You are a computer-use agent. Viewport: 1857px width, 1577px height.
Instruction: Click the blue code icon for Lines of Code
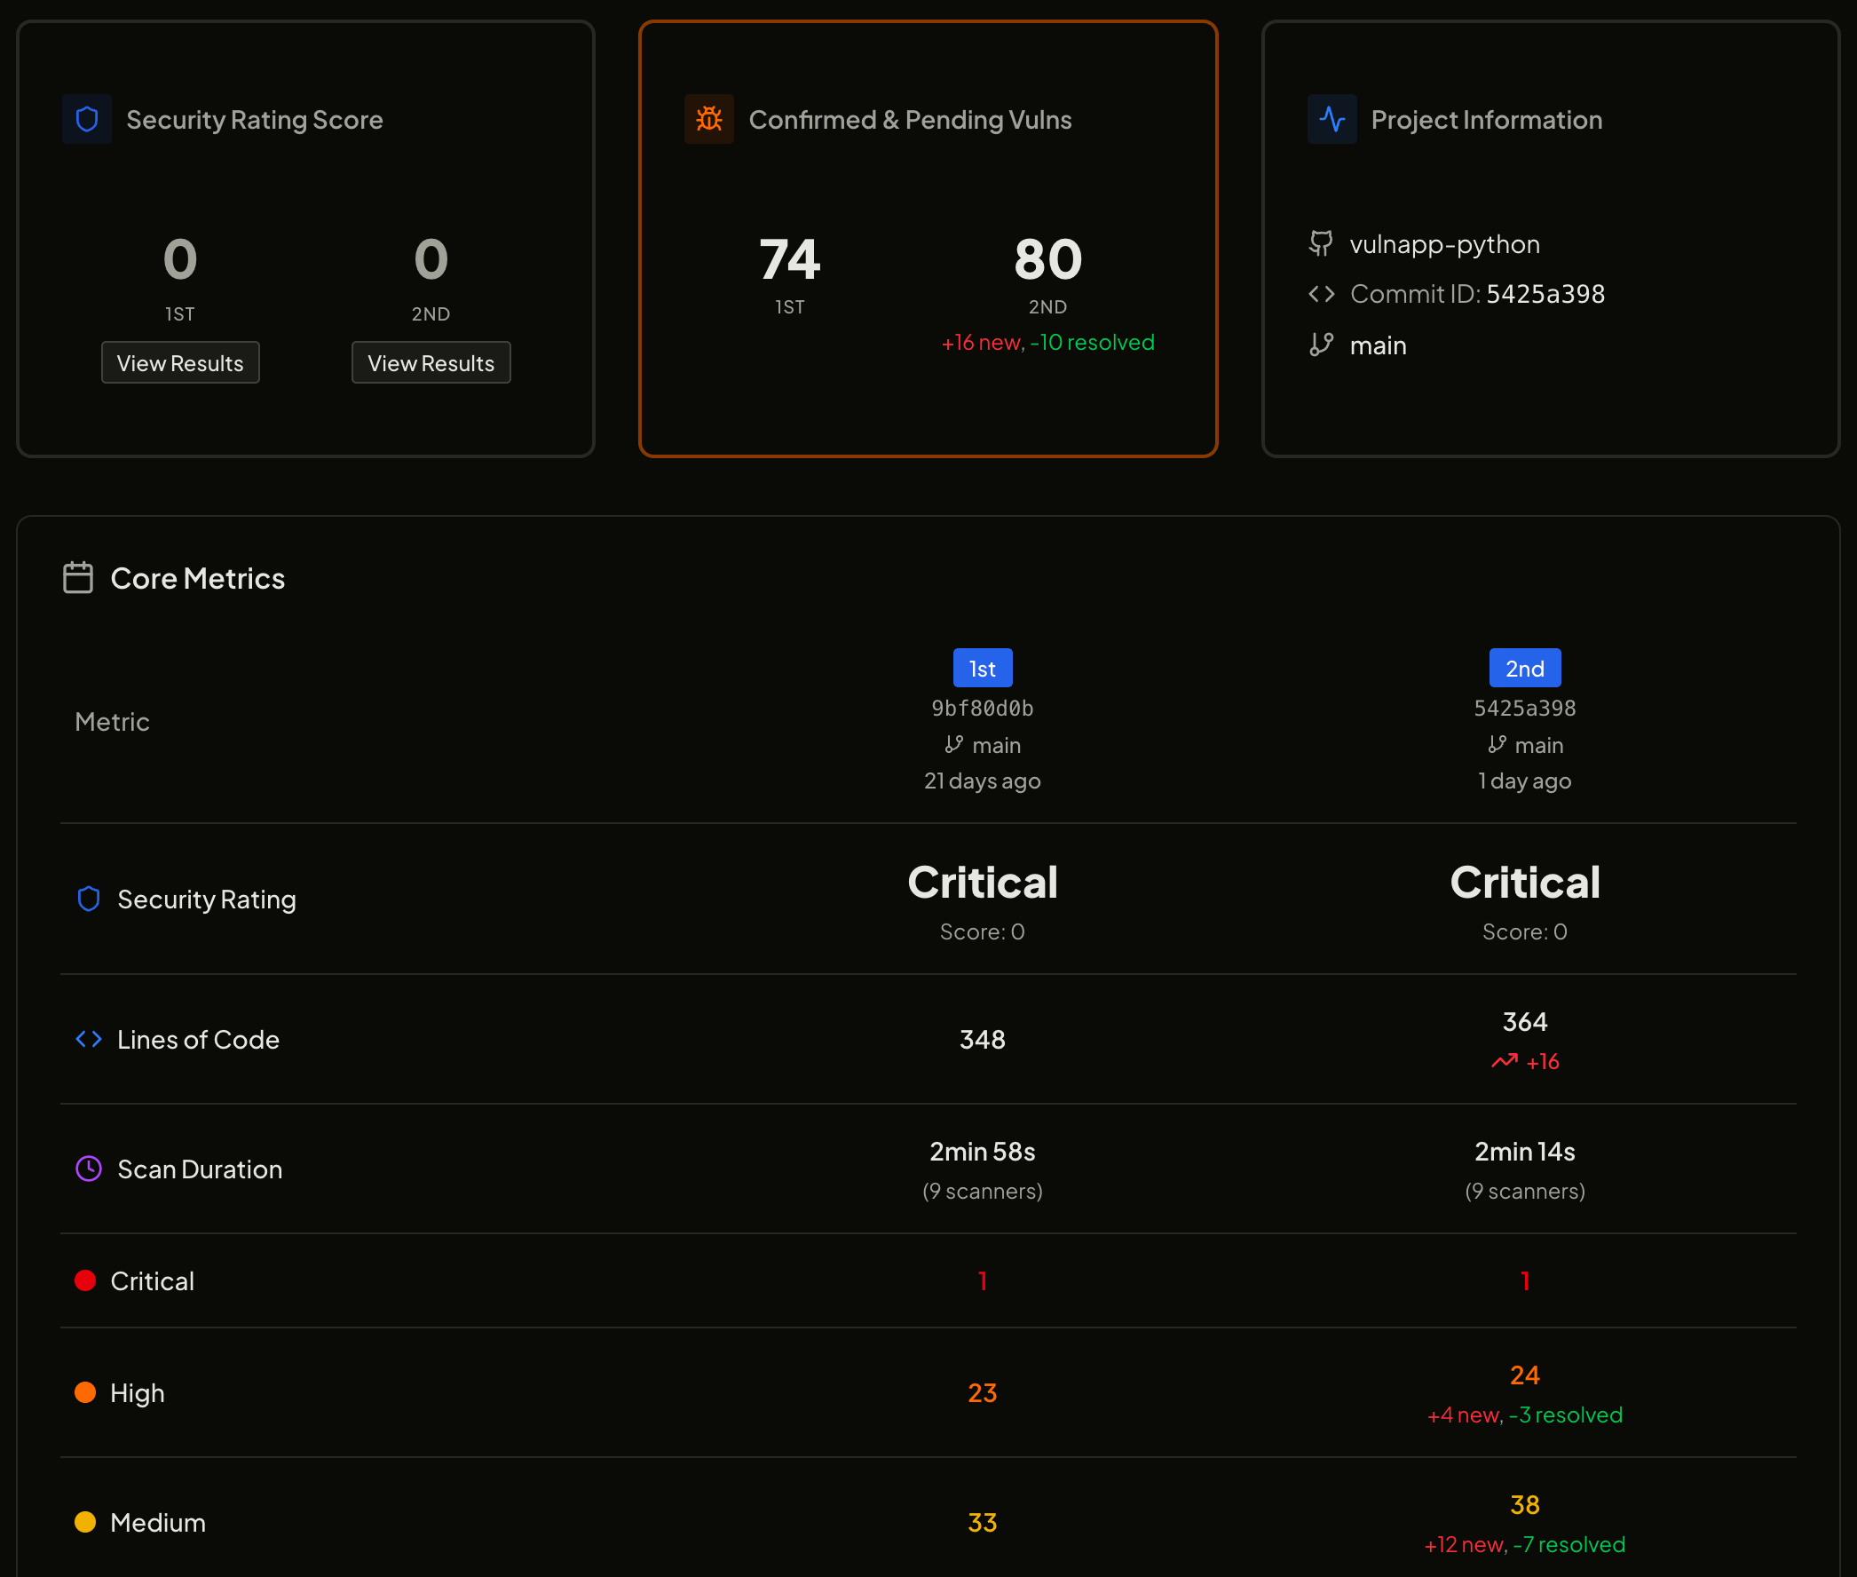89,1039
